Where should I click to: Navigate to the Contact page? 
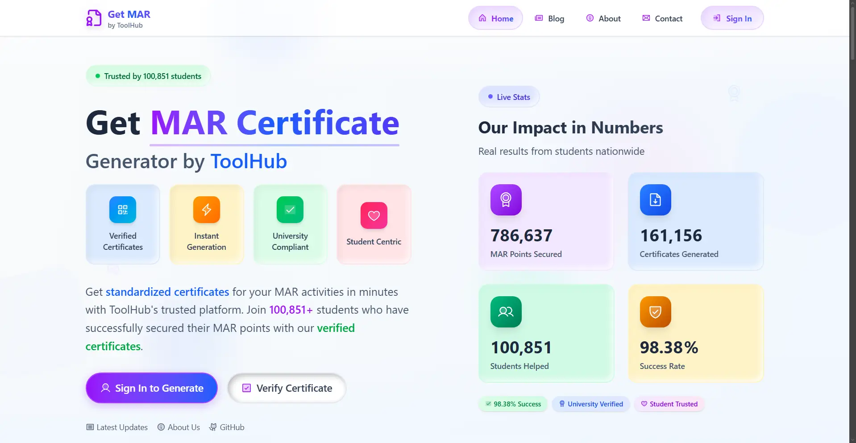[x=662, y=18]
